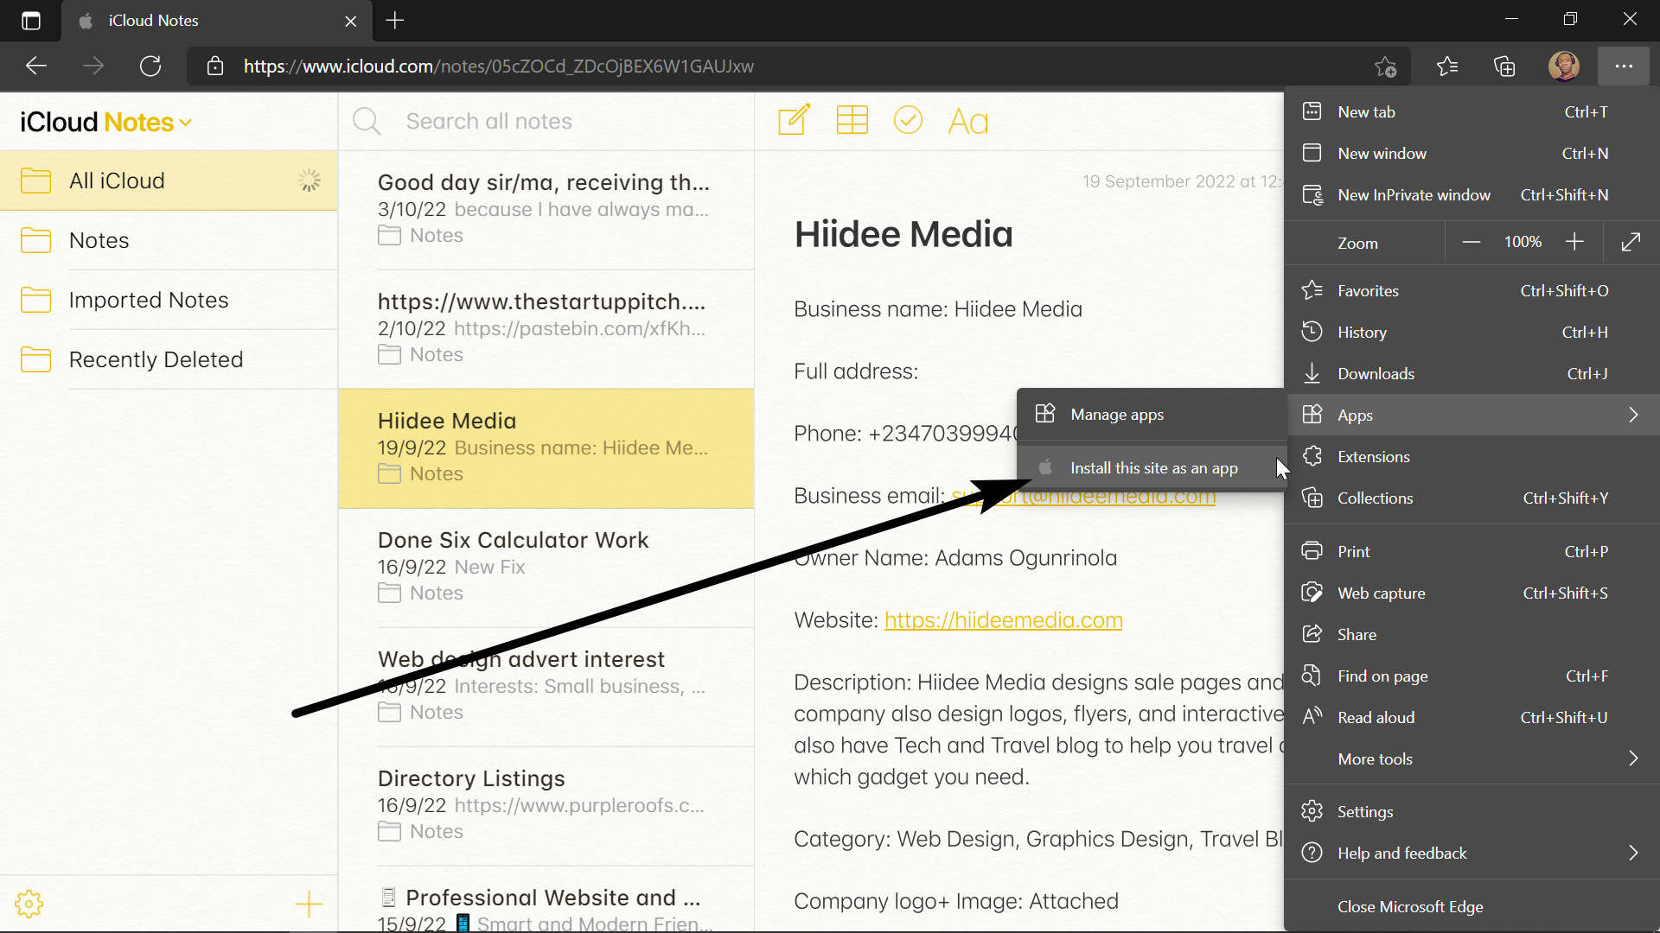The width and height of the screenshot is (1660, 933).
Task: Open Extensions from the menu
Action: pyautogui.click(x=1472, y=456)
